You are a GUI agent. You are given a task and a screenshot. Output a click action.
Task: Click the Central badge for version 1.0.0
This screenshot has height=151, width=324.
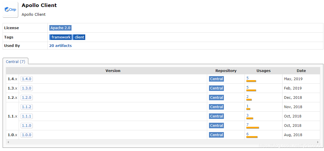pos(216,135)
